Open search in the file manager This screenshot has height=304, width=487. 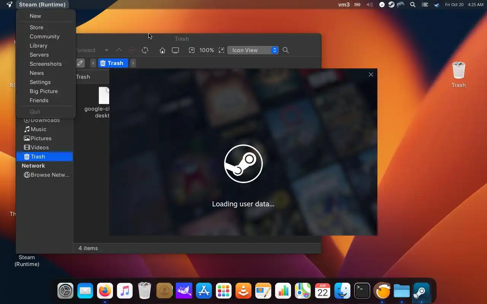click(286, 50)
